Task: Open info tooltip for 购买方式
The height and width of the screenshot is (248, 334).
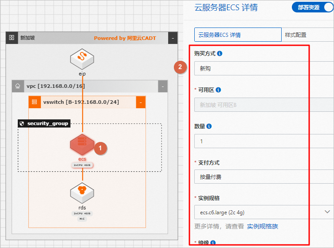Action: [x=220, y=54]
